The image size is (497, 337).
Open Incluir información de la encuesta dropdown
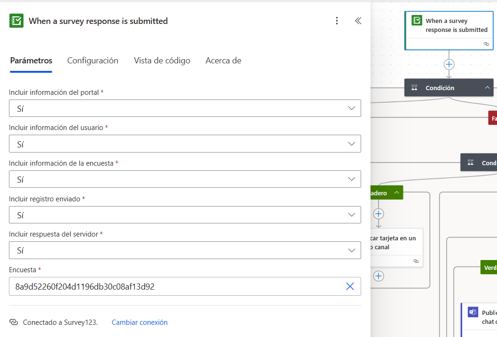(185, 179)
